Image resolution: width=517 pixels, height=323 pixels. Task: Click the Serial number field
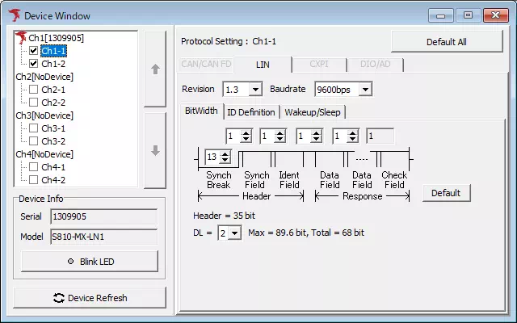(103, 216)
